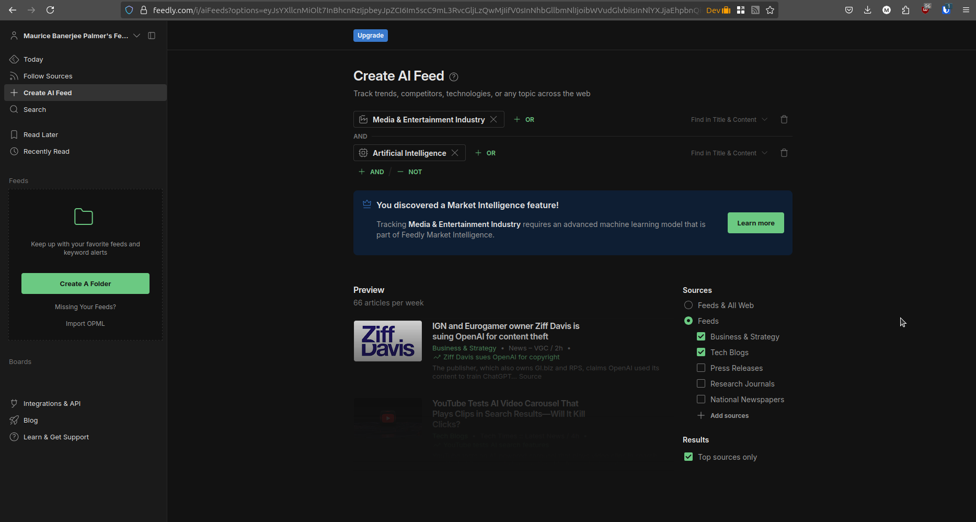Click the Business & Strategy article tag

point(464,348)
